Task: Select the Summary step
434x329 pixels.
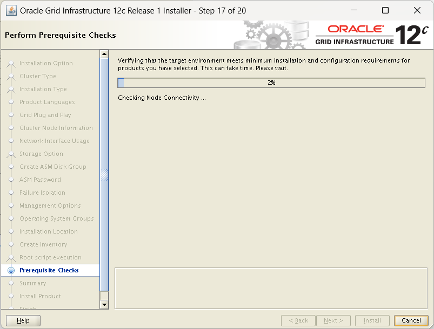Action: point(32,283)
